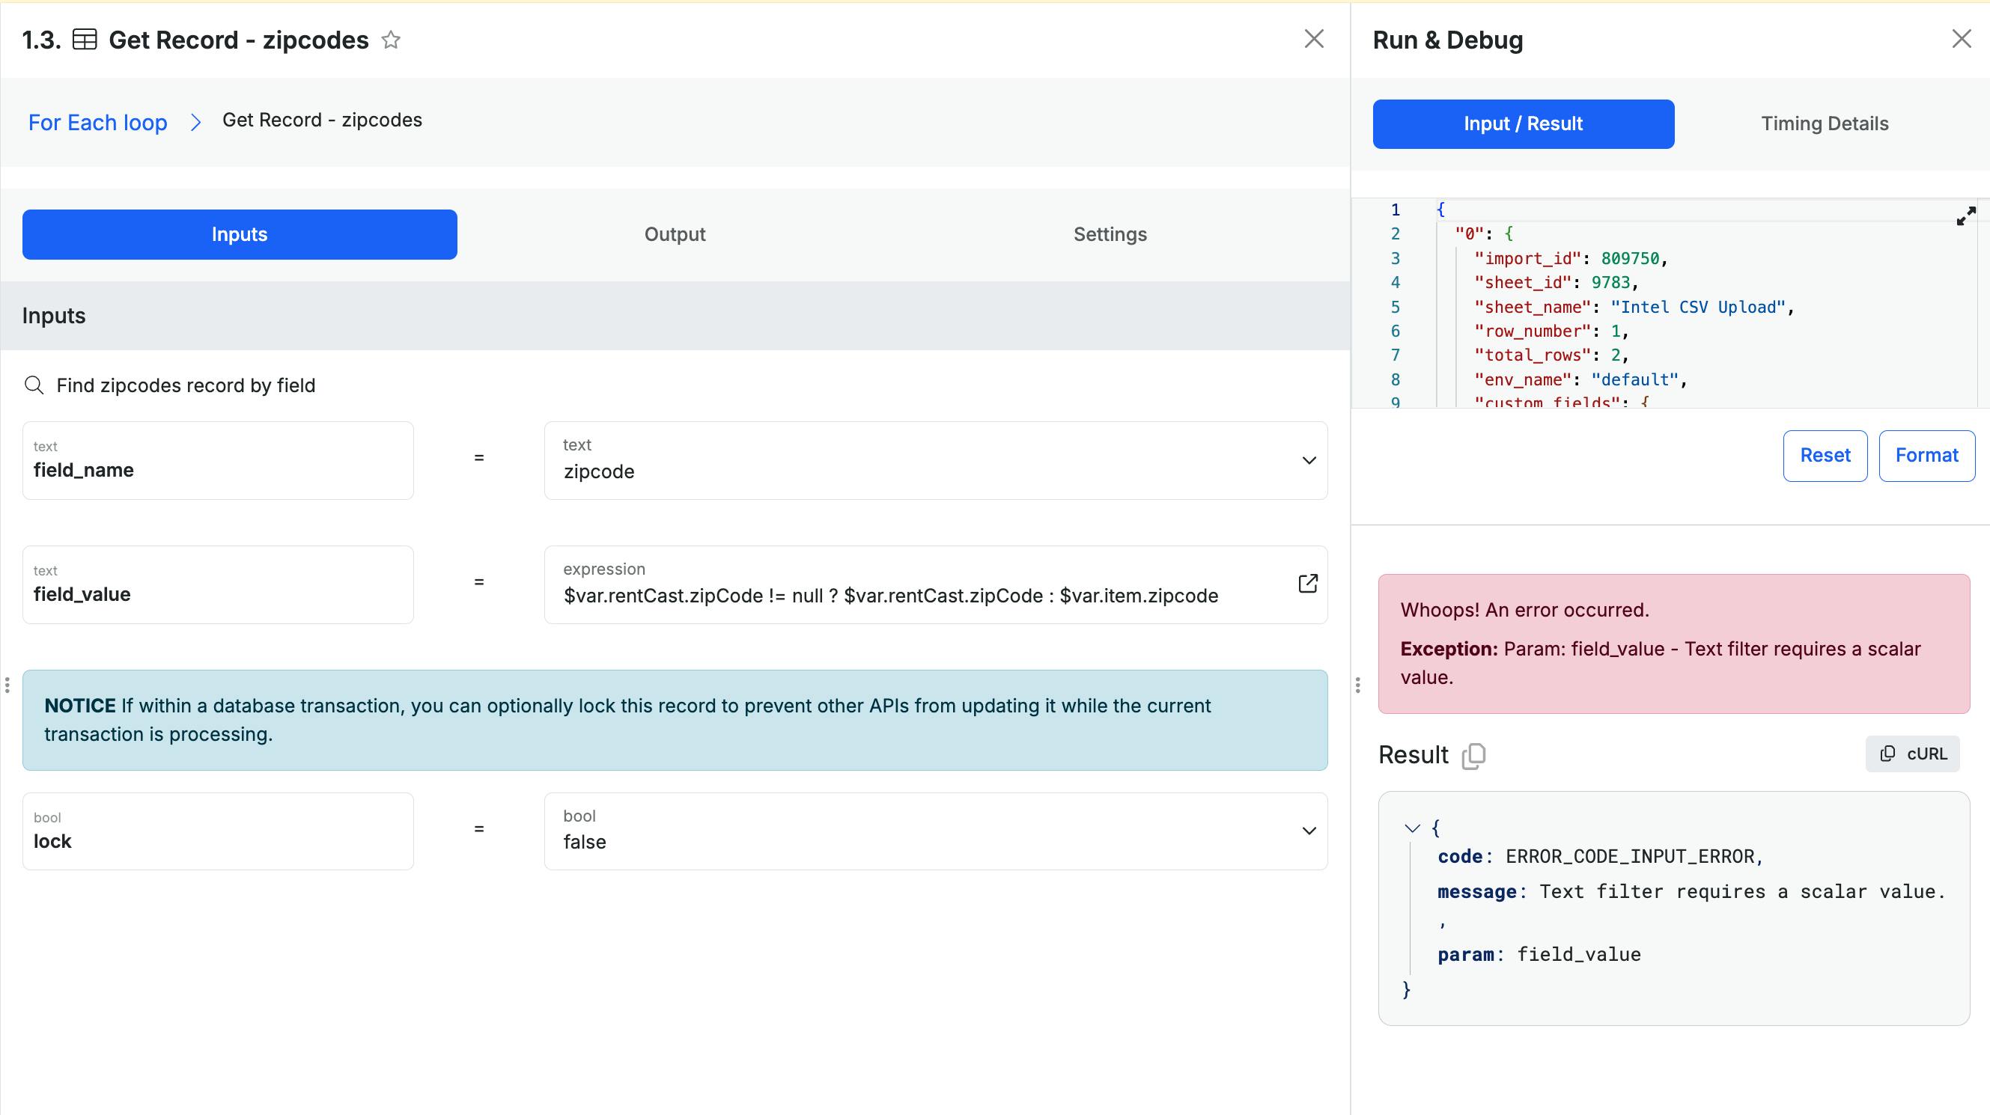Close the Get Record - zipcodes panel
This screenshot has width=1990, height=1115.
[1314, 39]
